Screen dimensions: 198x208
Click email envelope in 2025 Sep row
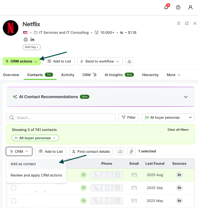(134, 188)
